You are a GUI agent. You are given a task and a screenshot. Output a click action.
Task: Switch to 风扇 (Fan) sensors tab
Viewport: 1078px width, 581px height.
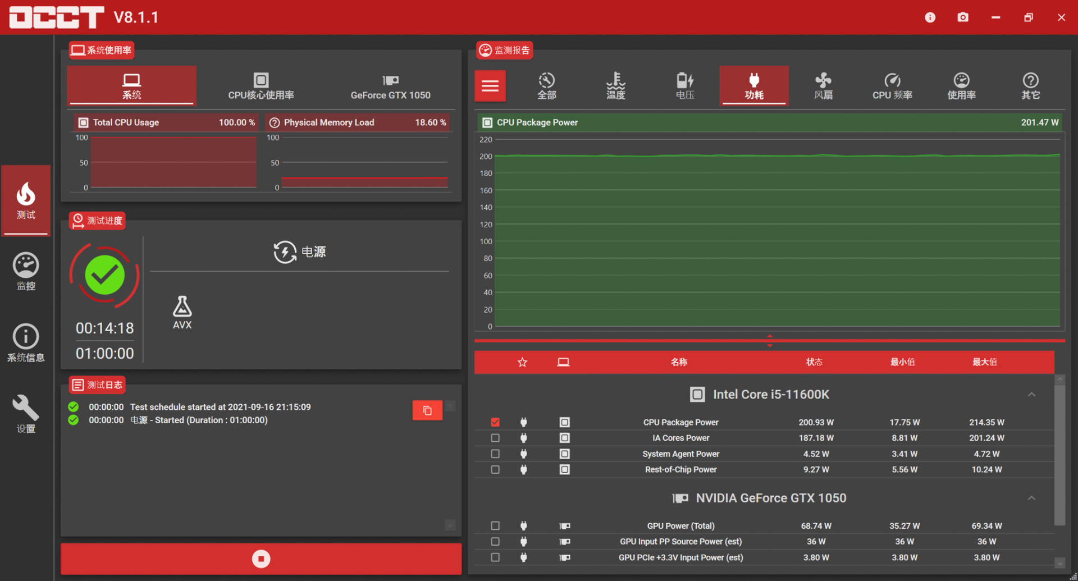823,86
